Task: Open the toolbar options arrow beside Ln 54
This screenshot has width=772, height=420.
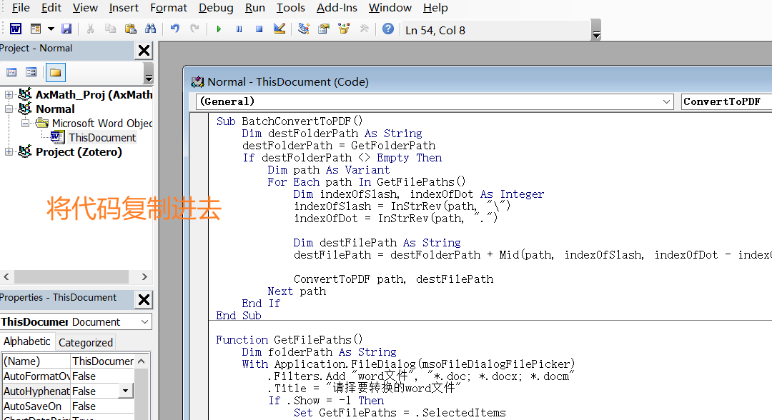Action: pos(596,29)
